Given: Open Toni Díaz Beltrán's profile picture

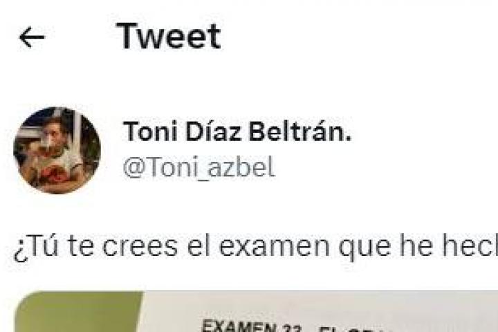Looking at the screenshot, I should [57, 150].
